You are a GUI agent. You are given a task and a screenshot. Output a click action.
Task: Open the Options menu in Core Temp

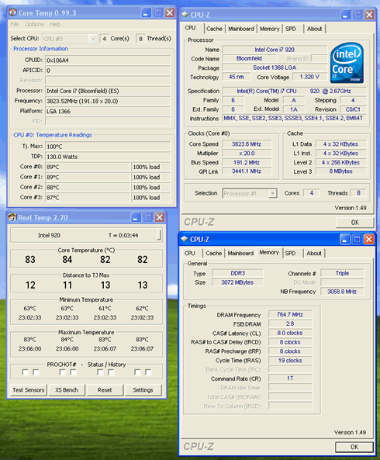point(34,24)
